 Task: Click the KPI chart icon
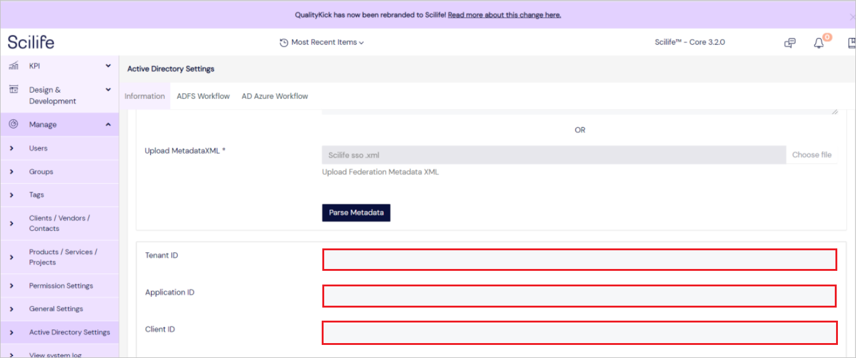click(13, 66)
